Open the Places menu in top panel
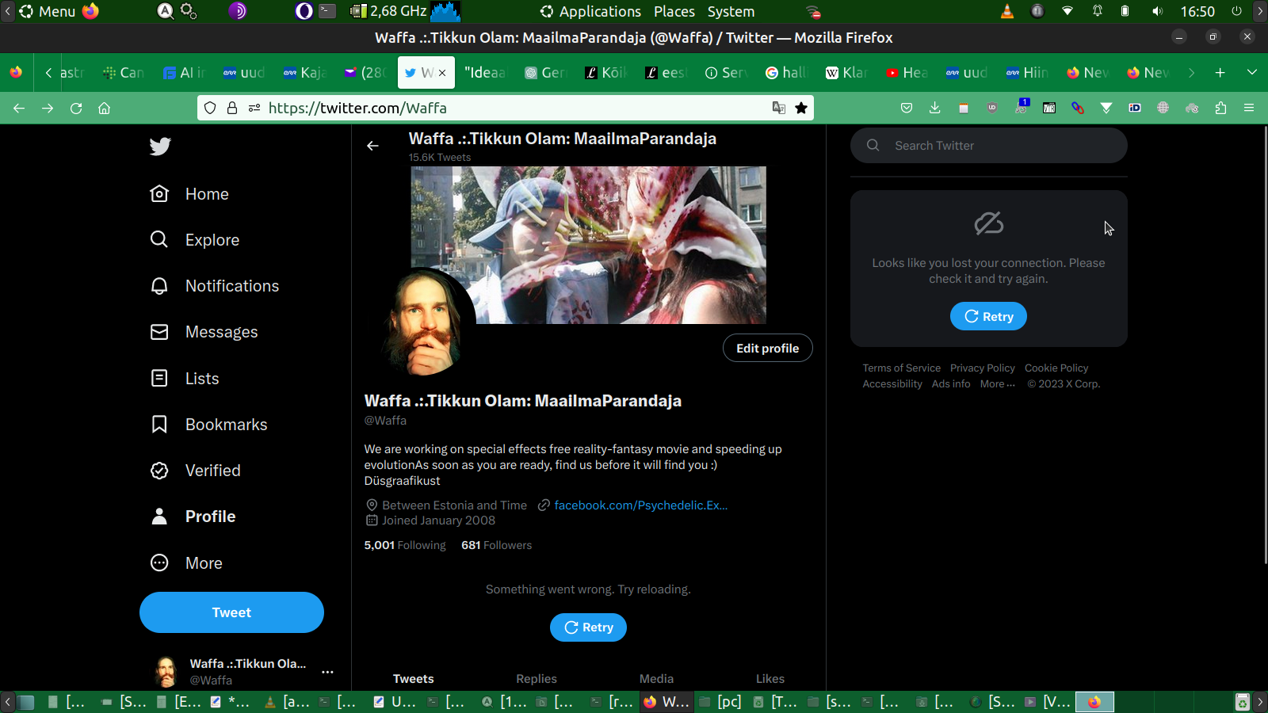 (674, 11)
